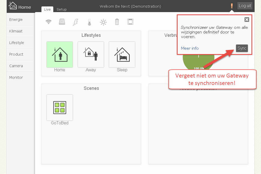Run the GoToBed scene
This screenshot has width=261, height=174.
tap(60, 108)
